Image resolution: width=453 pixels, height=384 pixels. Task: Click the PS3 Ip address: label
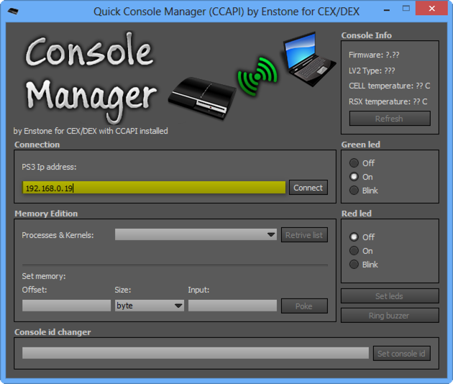tap(49, 167)
